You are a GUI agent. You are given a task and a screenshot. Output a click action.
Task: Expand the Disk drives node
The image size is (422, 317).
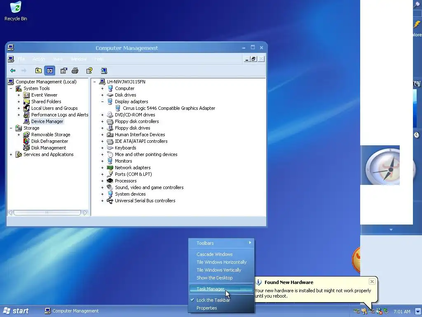click(x=102, y=95)
